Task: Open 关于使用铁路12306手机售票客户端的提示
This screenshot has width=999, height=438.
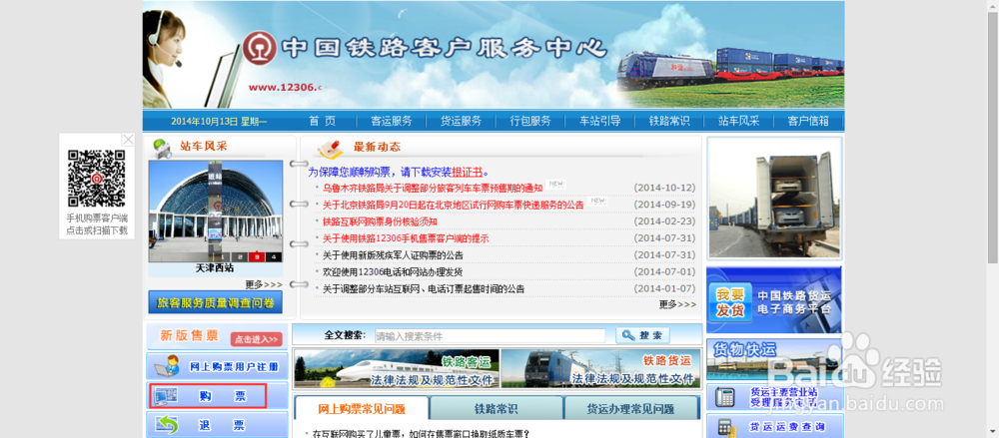Action: (406, 238)
